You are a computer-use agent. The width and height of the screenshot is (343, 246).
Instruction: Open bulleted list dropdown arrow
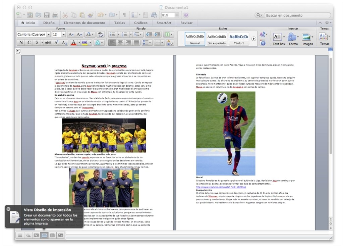(119, 34)
